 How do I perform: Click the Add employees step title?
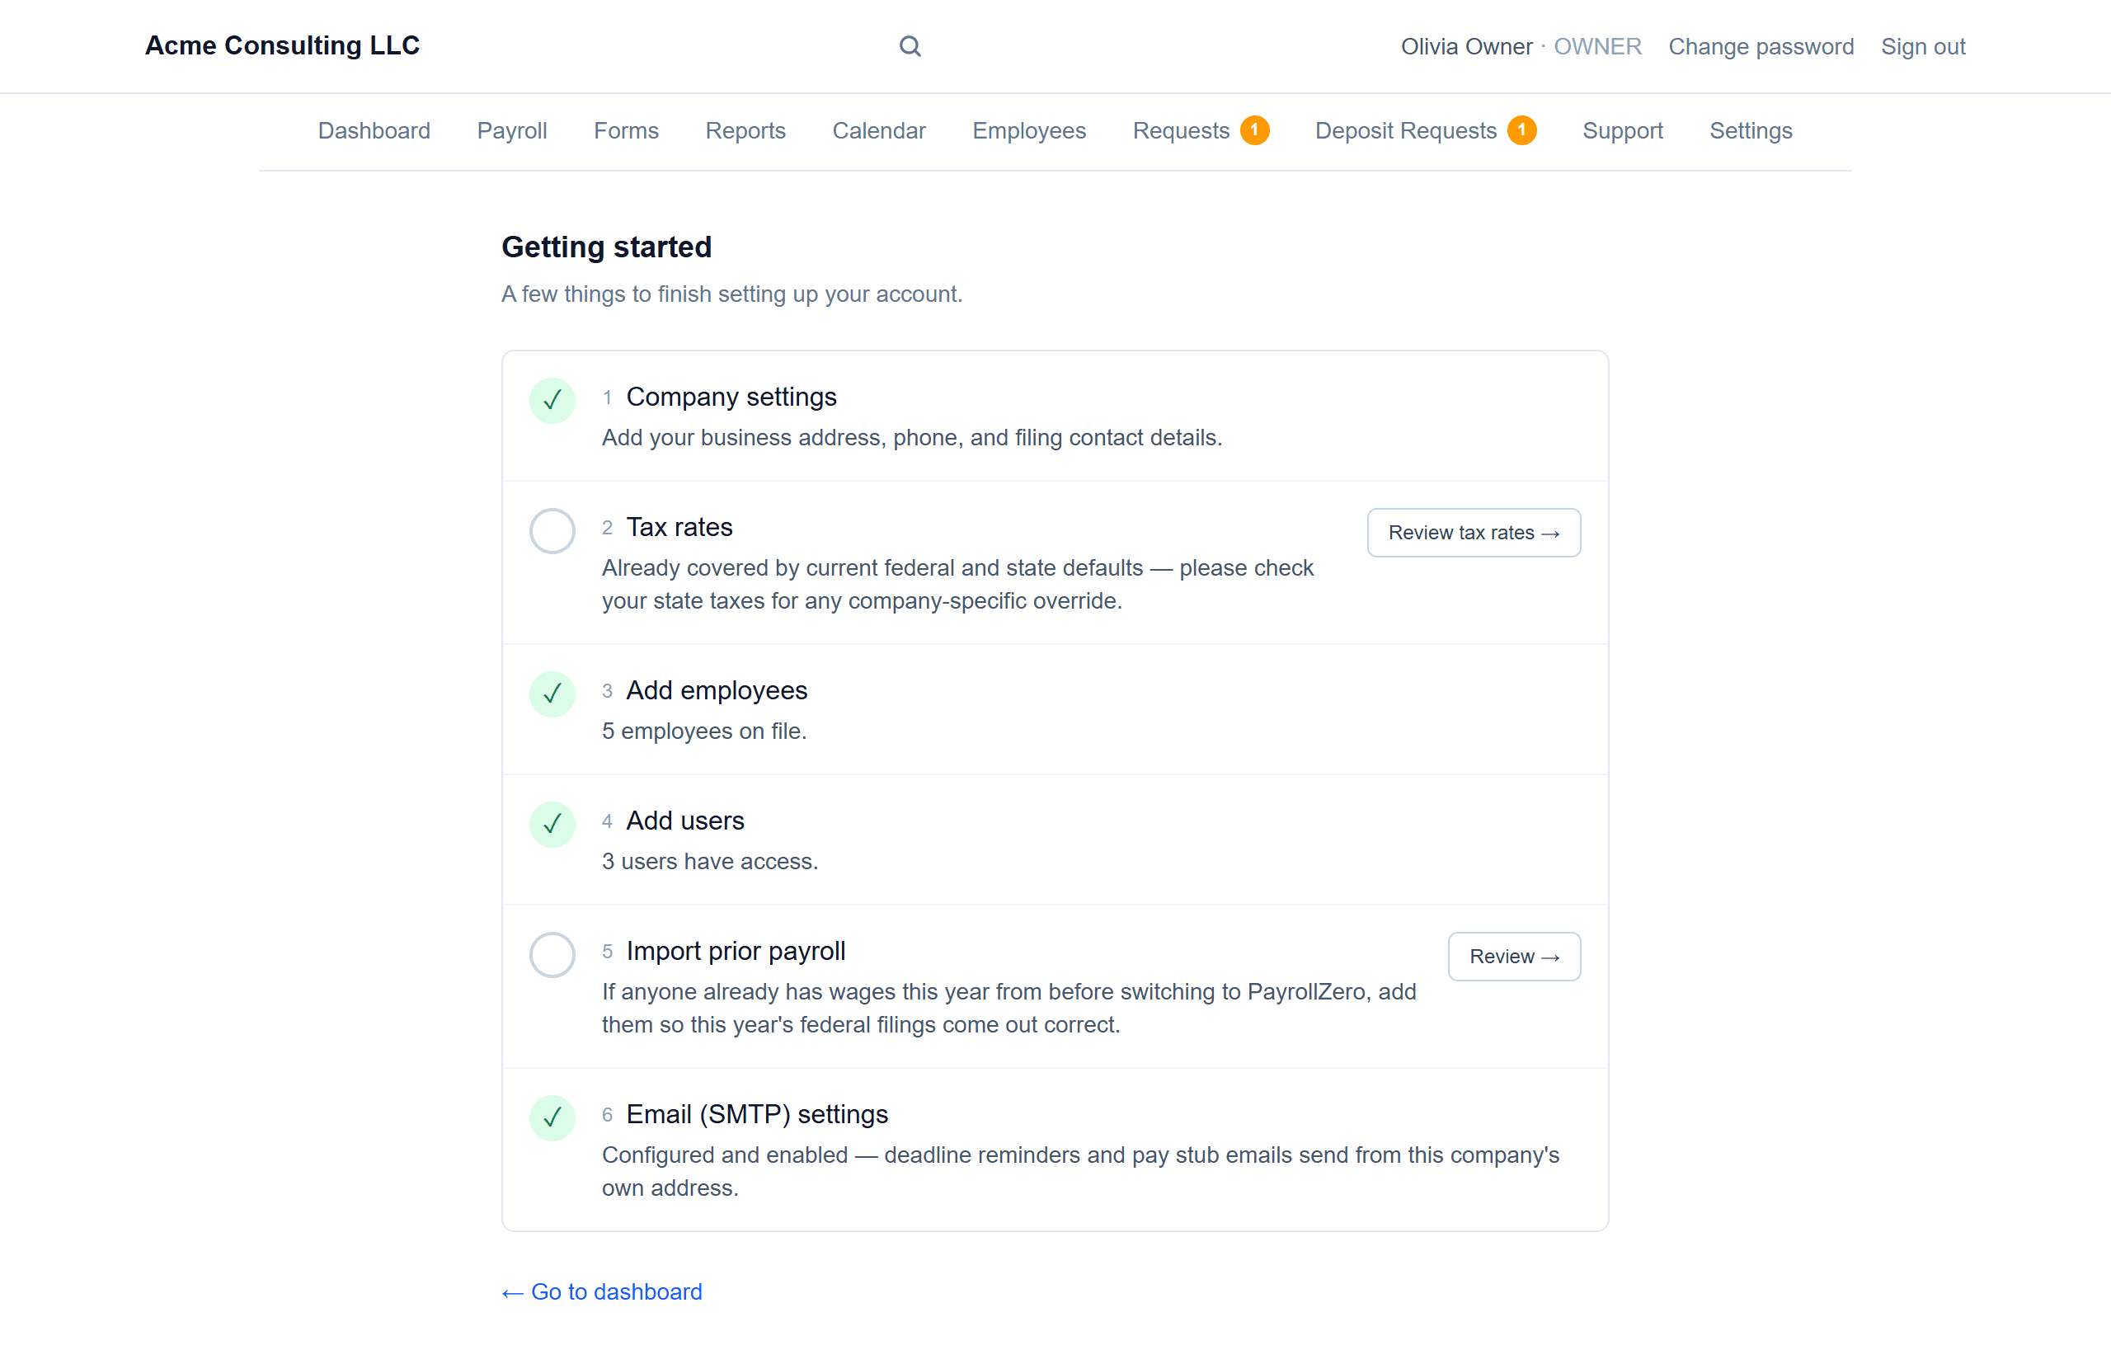tap(717, 690)
